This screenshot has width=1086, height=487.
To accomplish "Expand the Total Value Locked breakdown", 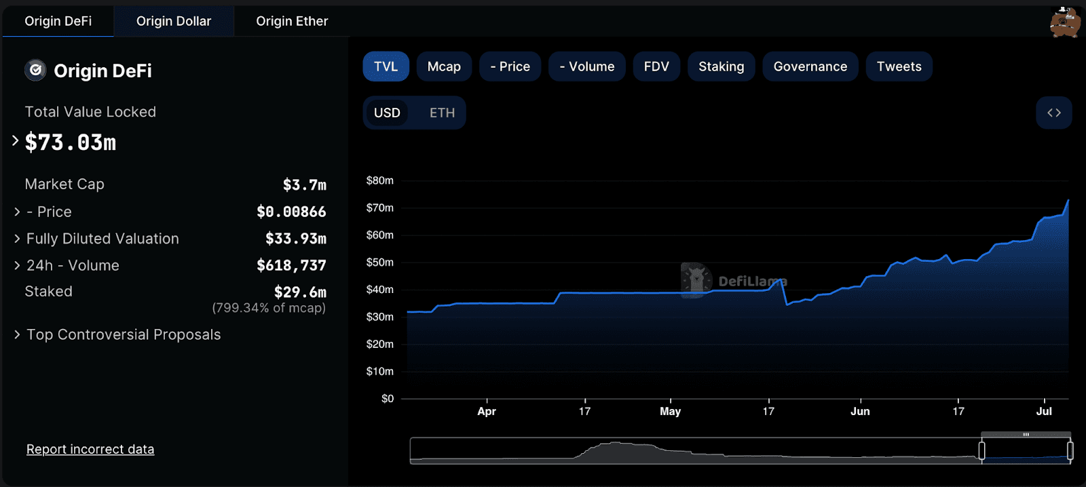I will coord(16,141).
